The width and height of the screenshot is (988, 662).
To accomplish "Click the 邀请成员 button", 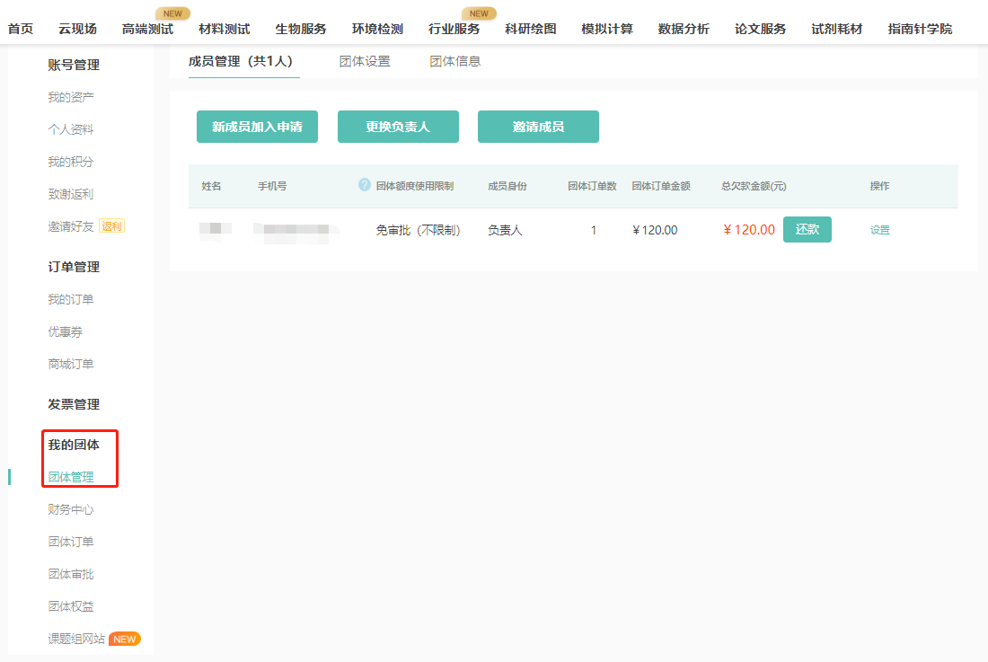I will tap(538, 127).
